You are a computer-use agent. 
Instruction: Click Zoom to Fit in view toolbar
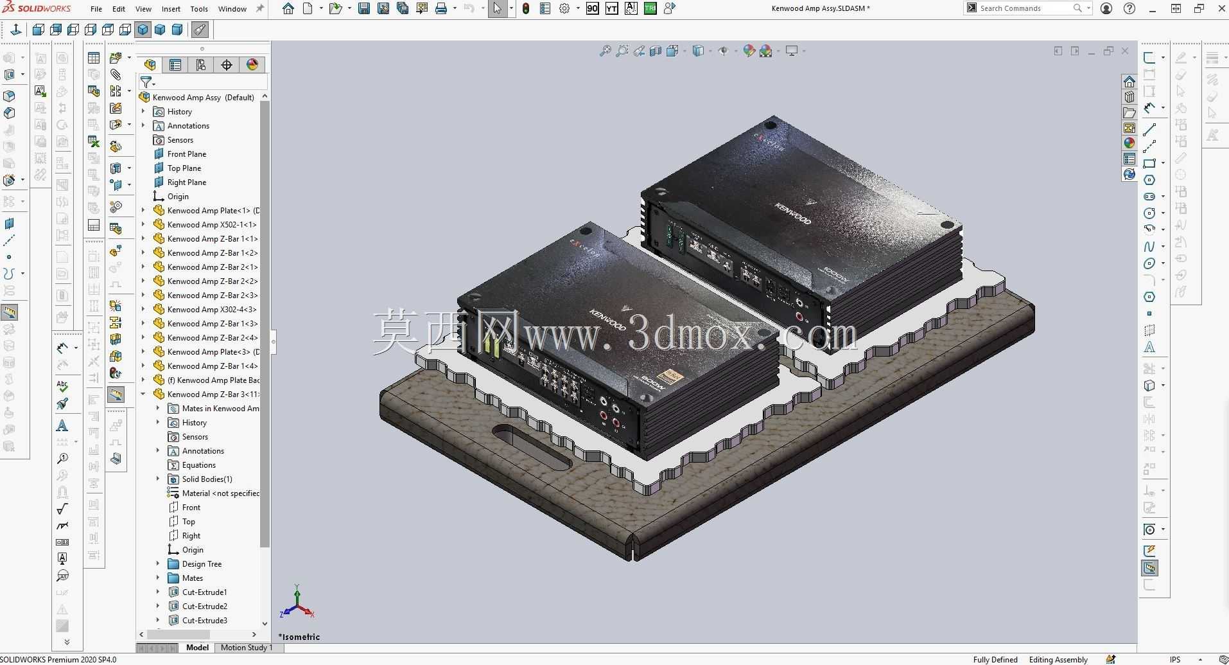pyautogui.click(x=605, y=51)
